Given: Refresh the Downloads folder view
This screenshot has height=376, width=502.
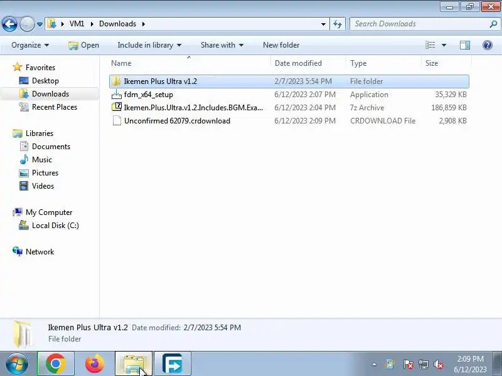Looking at the screenshot, I should [x=338, y=24].
